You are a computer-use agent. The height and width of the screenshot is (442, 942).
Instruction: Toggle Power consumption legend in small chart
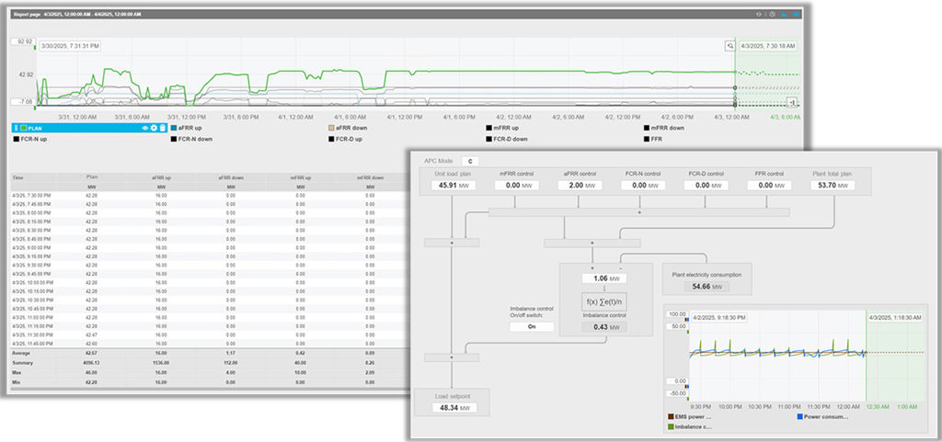point(821,416)
